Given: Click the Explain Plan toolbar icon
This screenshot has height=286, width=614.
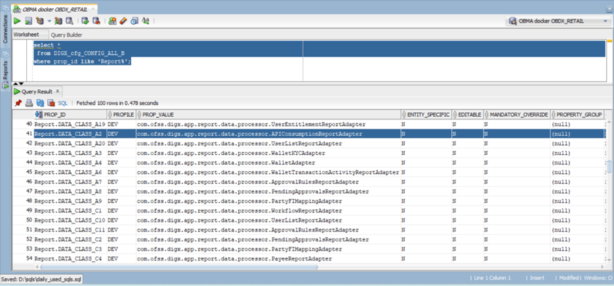Looking at the screenshot, I should (x=39, y=21).
